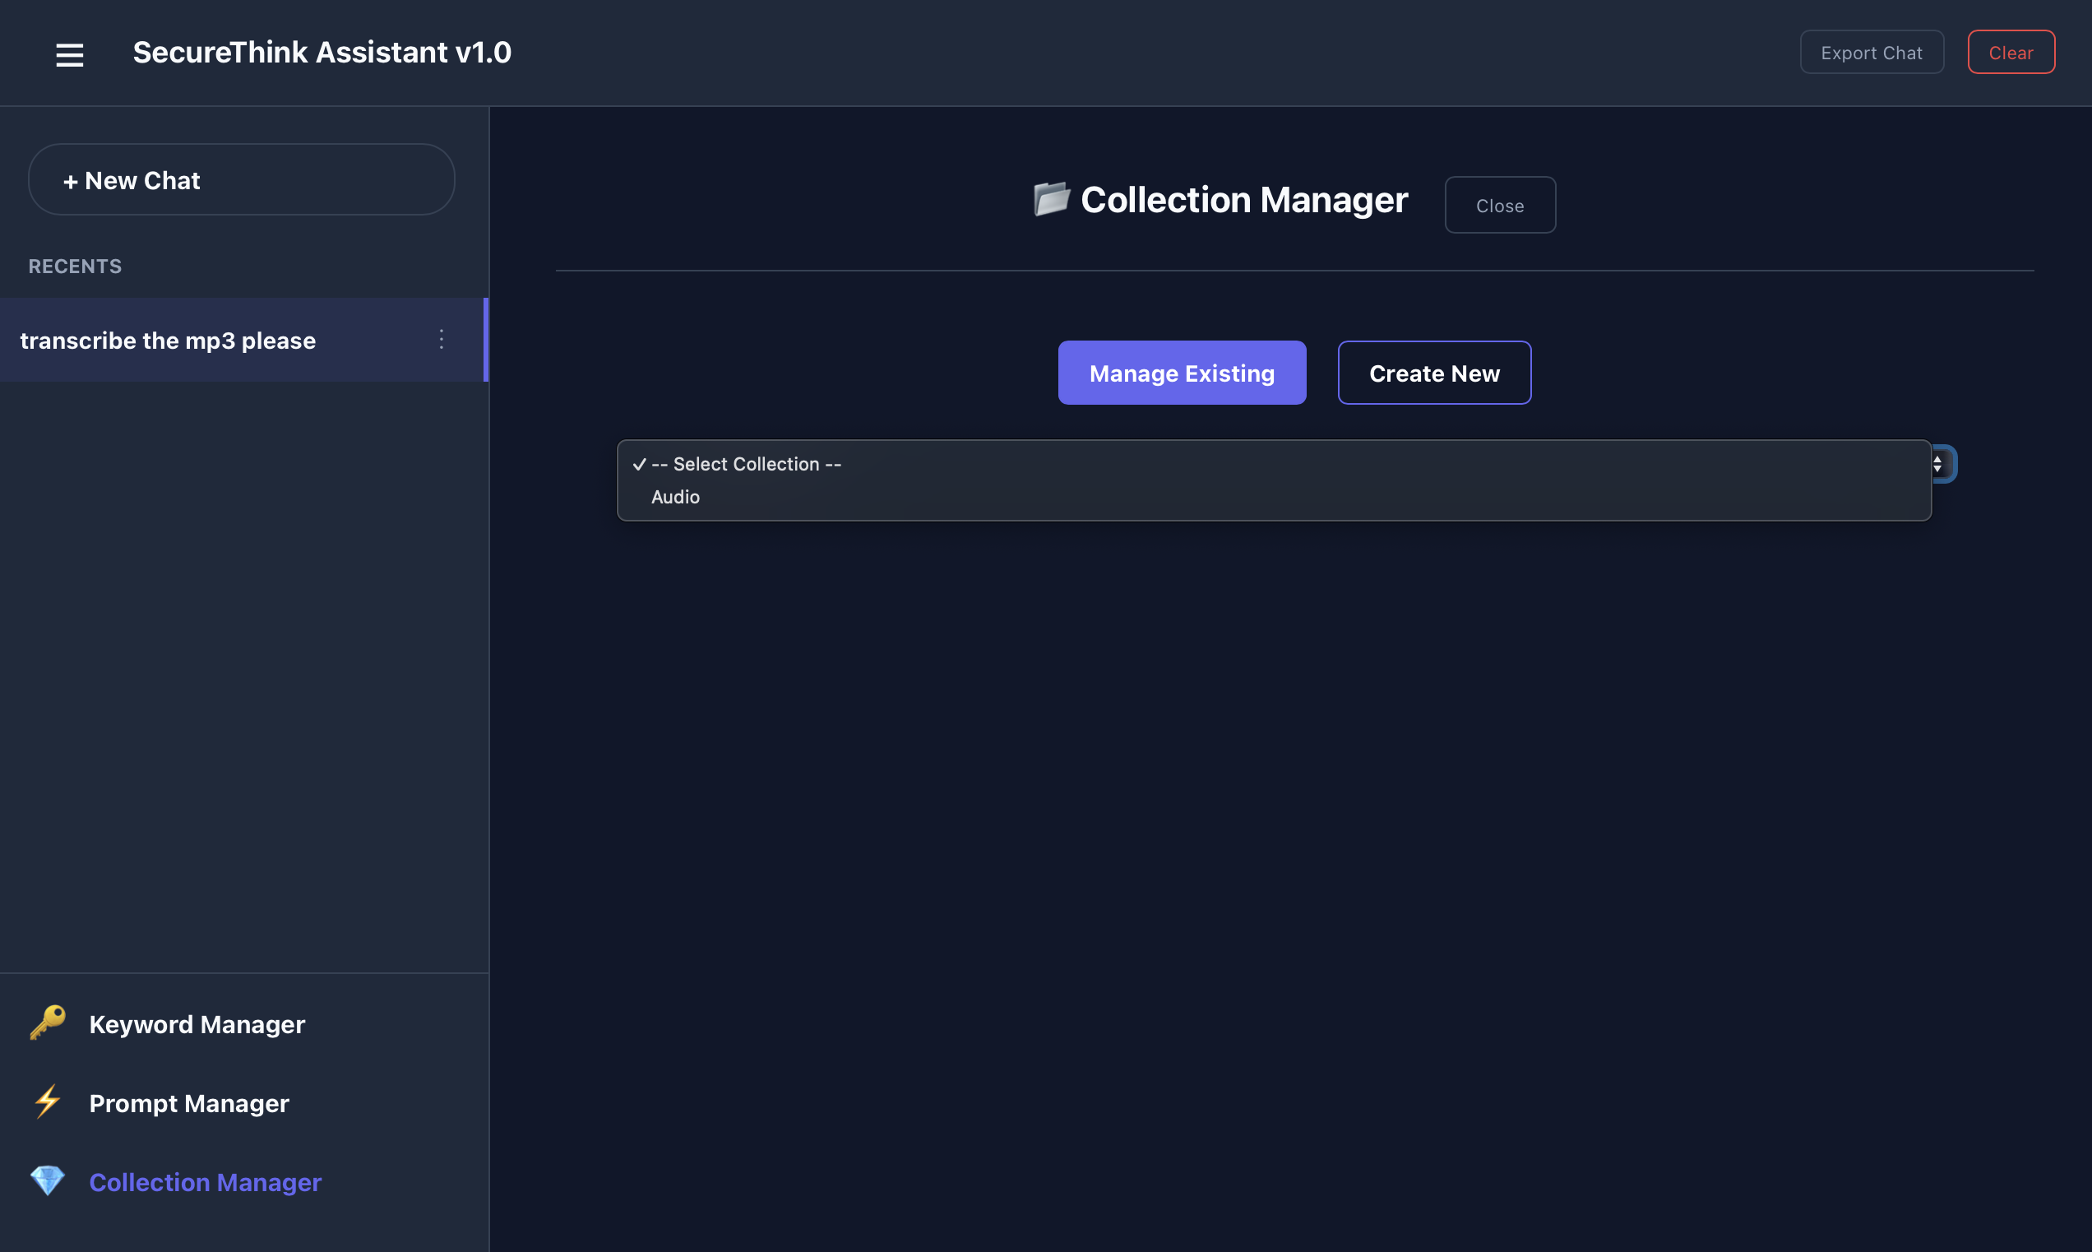This screenshot has height=1252, width=2092.
Task: Click the key icon for Keyword Manager
Action: [47, 1022]
